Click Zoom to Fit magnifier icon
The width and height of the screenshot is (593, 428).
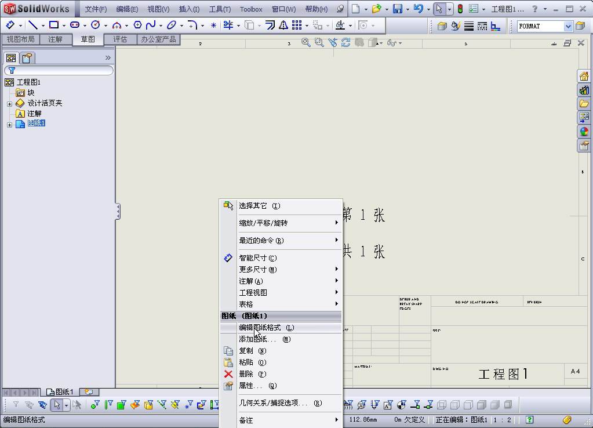point(305,42)
